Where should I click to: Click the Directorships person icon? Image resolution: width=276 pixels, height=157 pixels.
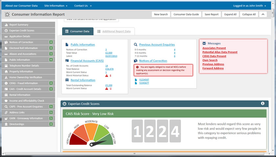pyautogui.click(x=6, y=124)
